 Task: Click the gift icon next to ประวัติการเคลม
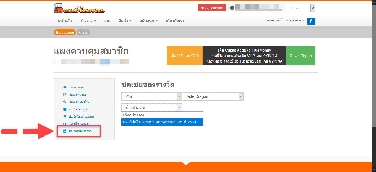(x=65, y=124)
